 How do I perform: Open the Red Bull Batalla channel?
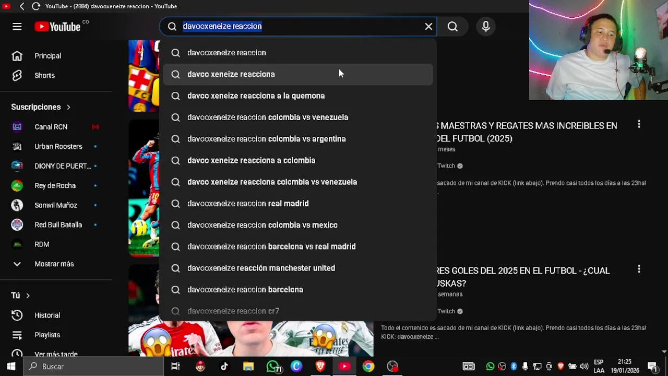(x=56, y=225)
